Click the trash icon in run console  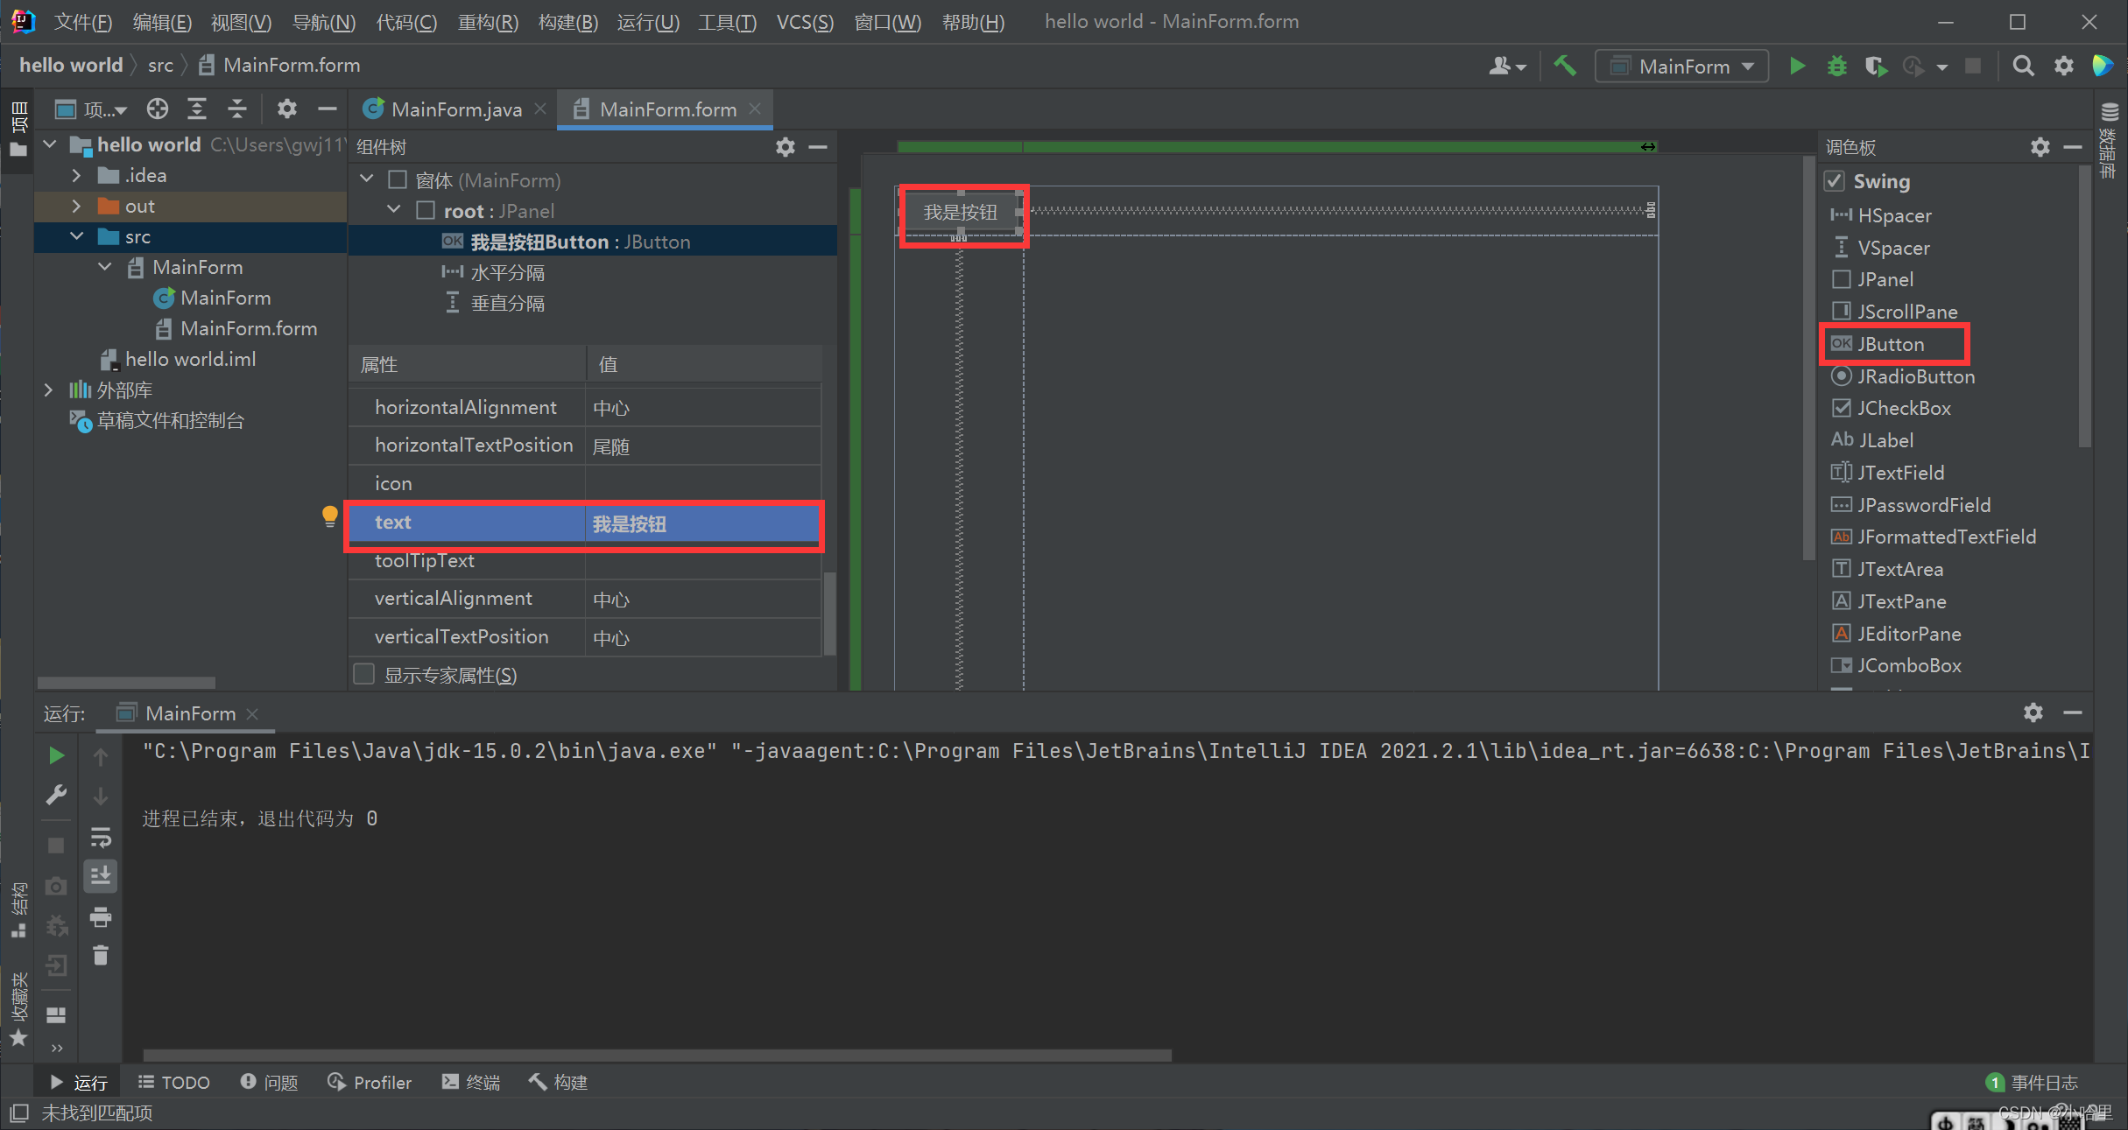coord(101,956)
